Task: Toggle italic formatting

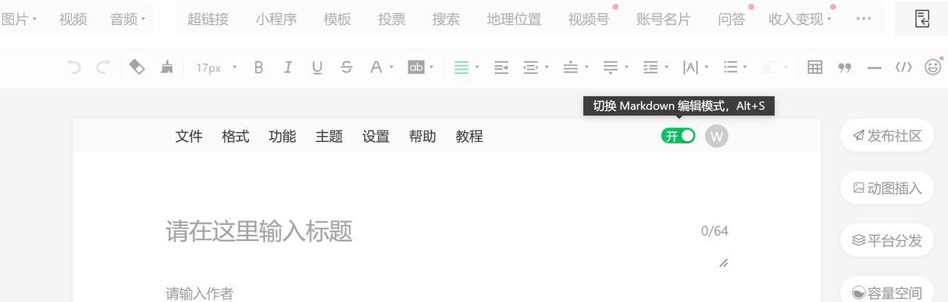Action: click(x=288, y=67)
